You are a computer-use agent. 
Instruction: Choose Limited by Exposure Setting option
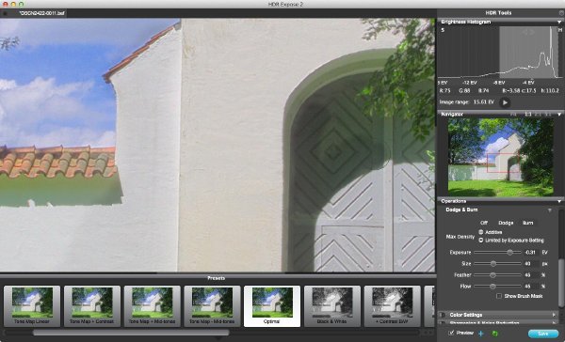click(x=480, y=240)
